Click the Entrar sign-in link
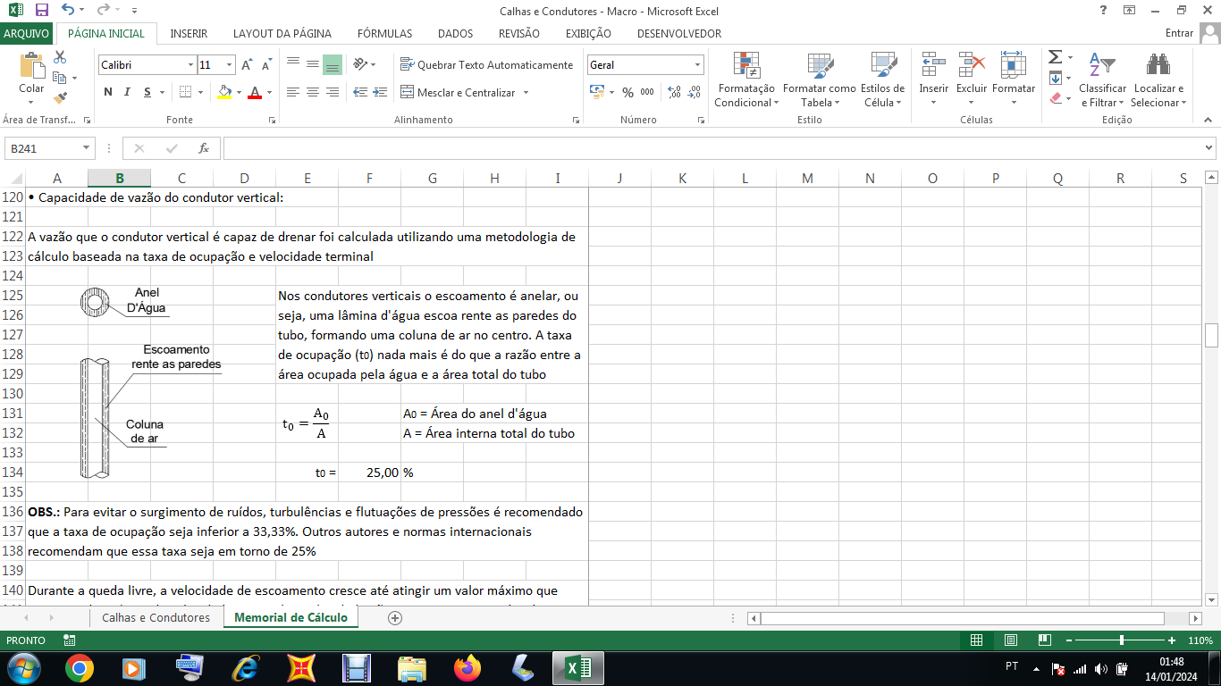The image size is (1221, 686). pyautogui.click(x=1179, y=34)
